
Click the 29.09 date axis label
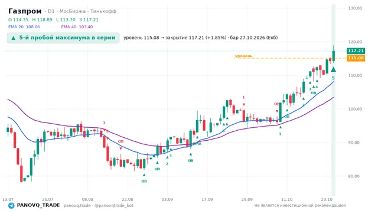point(247,200)
